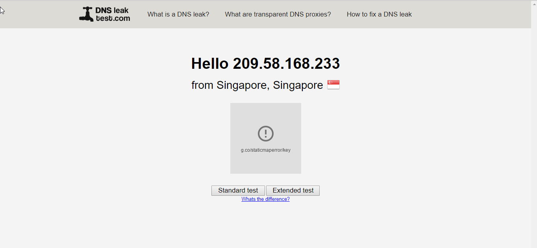
Task: Start the Standard test
Action: (238, 191)
